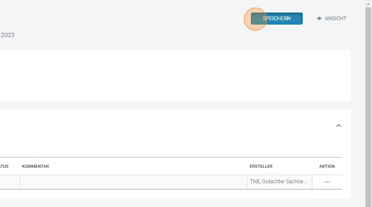372x207 pixels.
Task: Click the scrollbar up arrow
Action: [x=369, y=3]
